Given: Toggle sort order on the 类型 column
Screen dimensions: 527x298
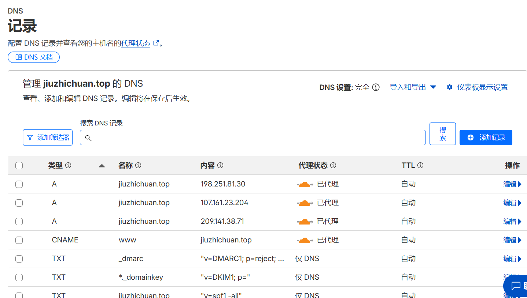Looking at the screenshot, I should pyautogui.click(x=102, y=165).
